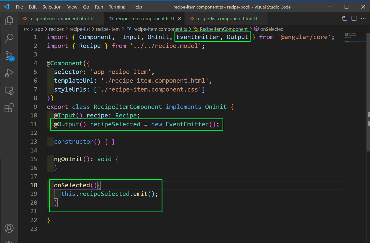Click the 'ngOnInit' method name
This screenshot has width=370, height=243.
click(x=68, y=159)
